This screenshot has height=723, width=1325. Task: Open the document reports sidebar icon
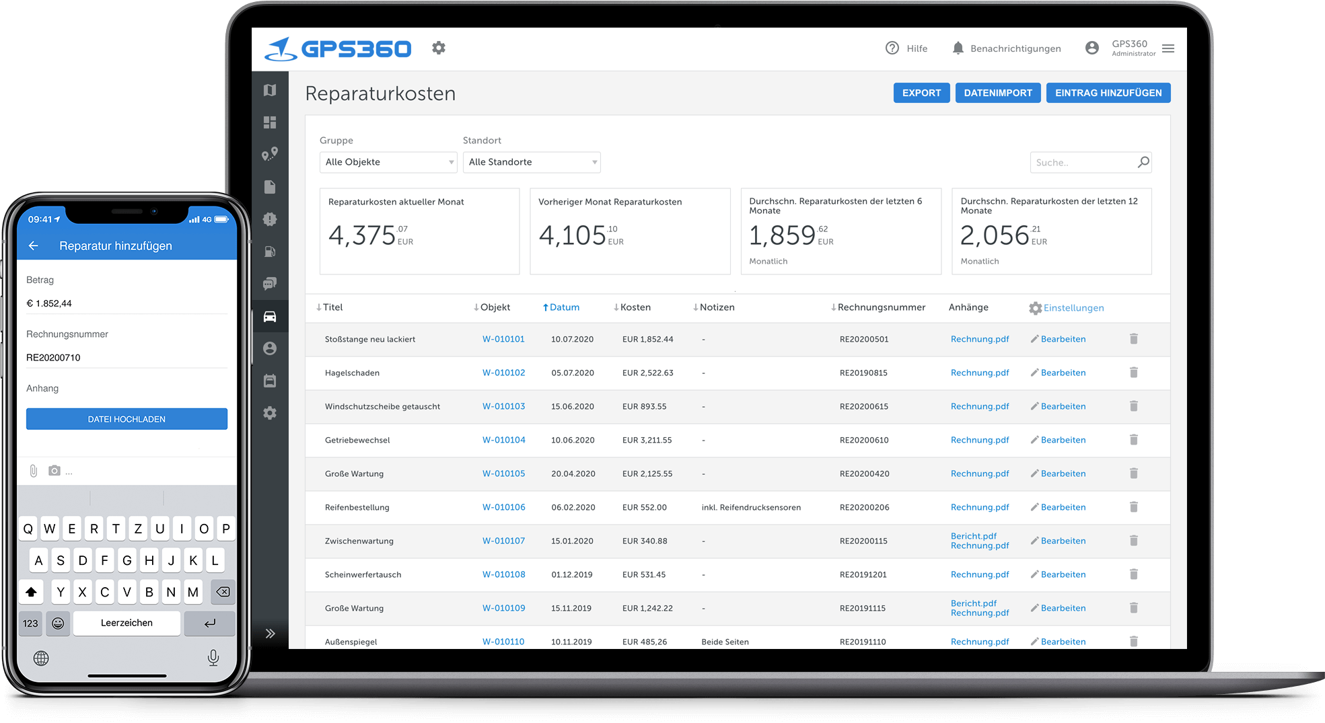(270, 187)
